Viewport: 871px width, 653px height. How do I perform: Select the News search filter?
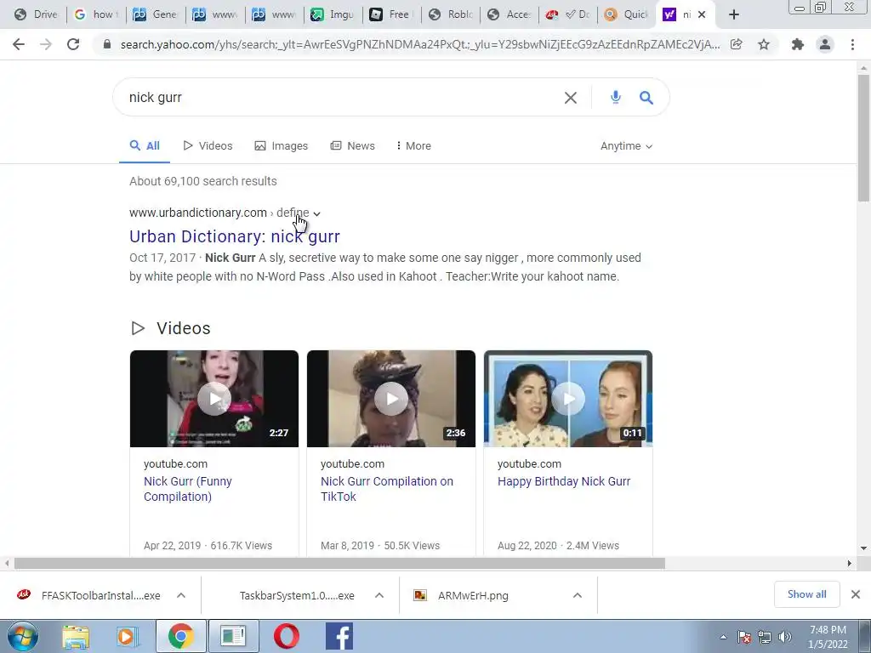click(353, 146)
